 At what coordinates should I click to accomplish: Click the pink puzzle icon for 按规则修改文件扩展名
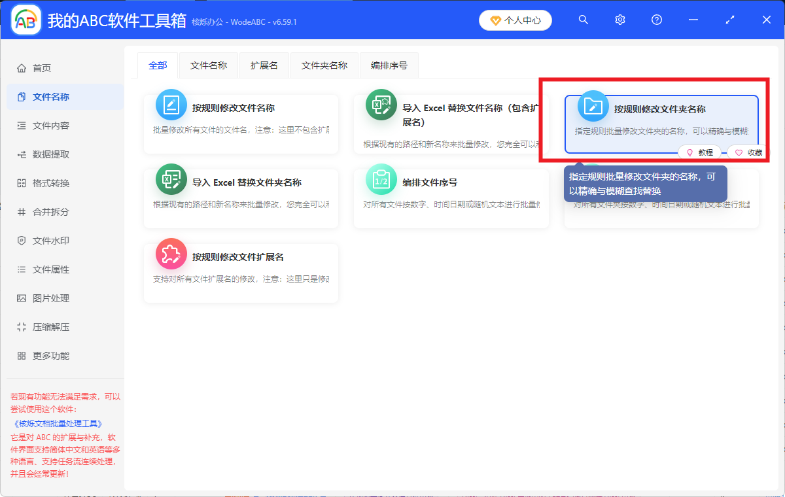coord(171,255)
